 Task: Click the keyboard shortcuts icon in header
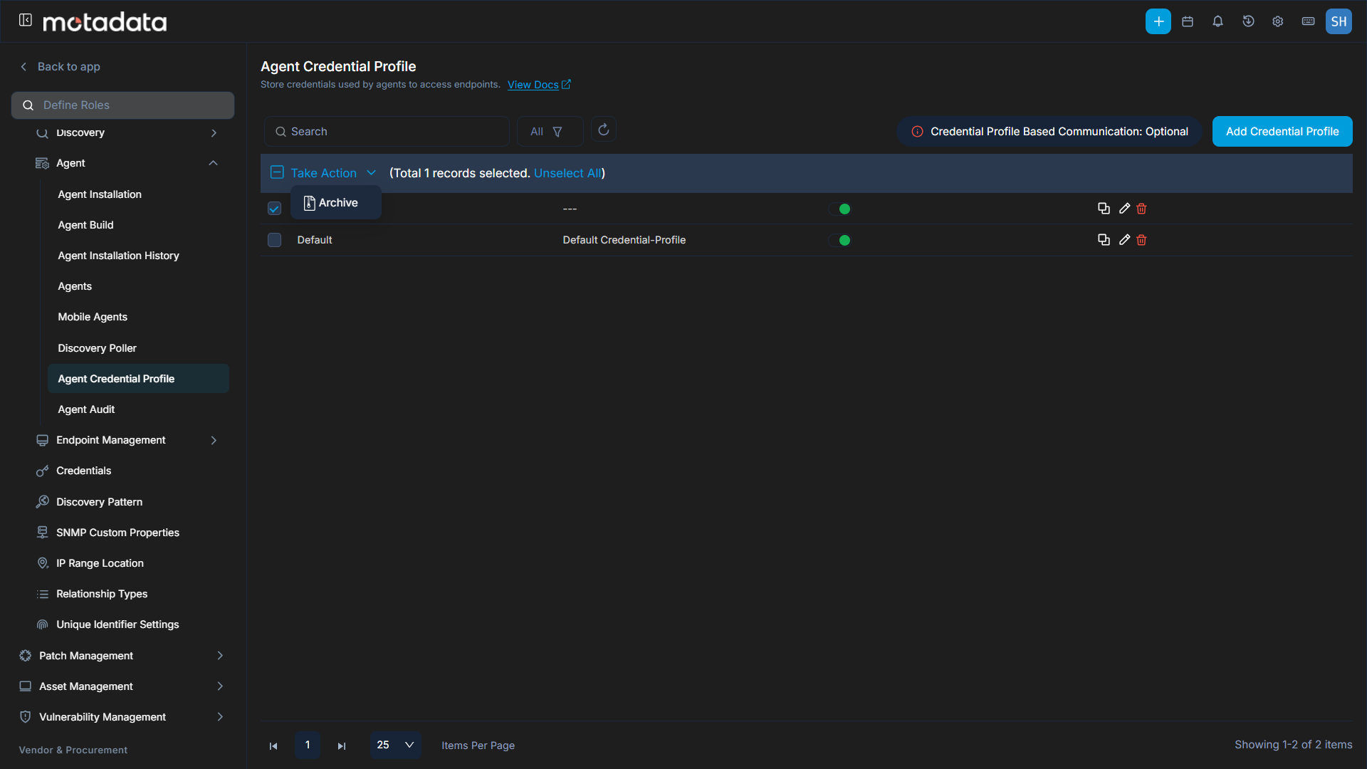1308,21
